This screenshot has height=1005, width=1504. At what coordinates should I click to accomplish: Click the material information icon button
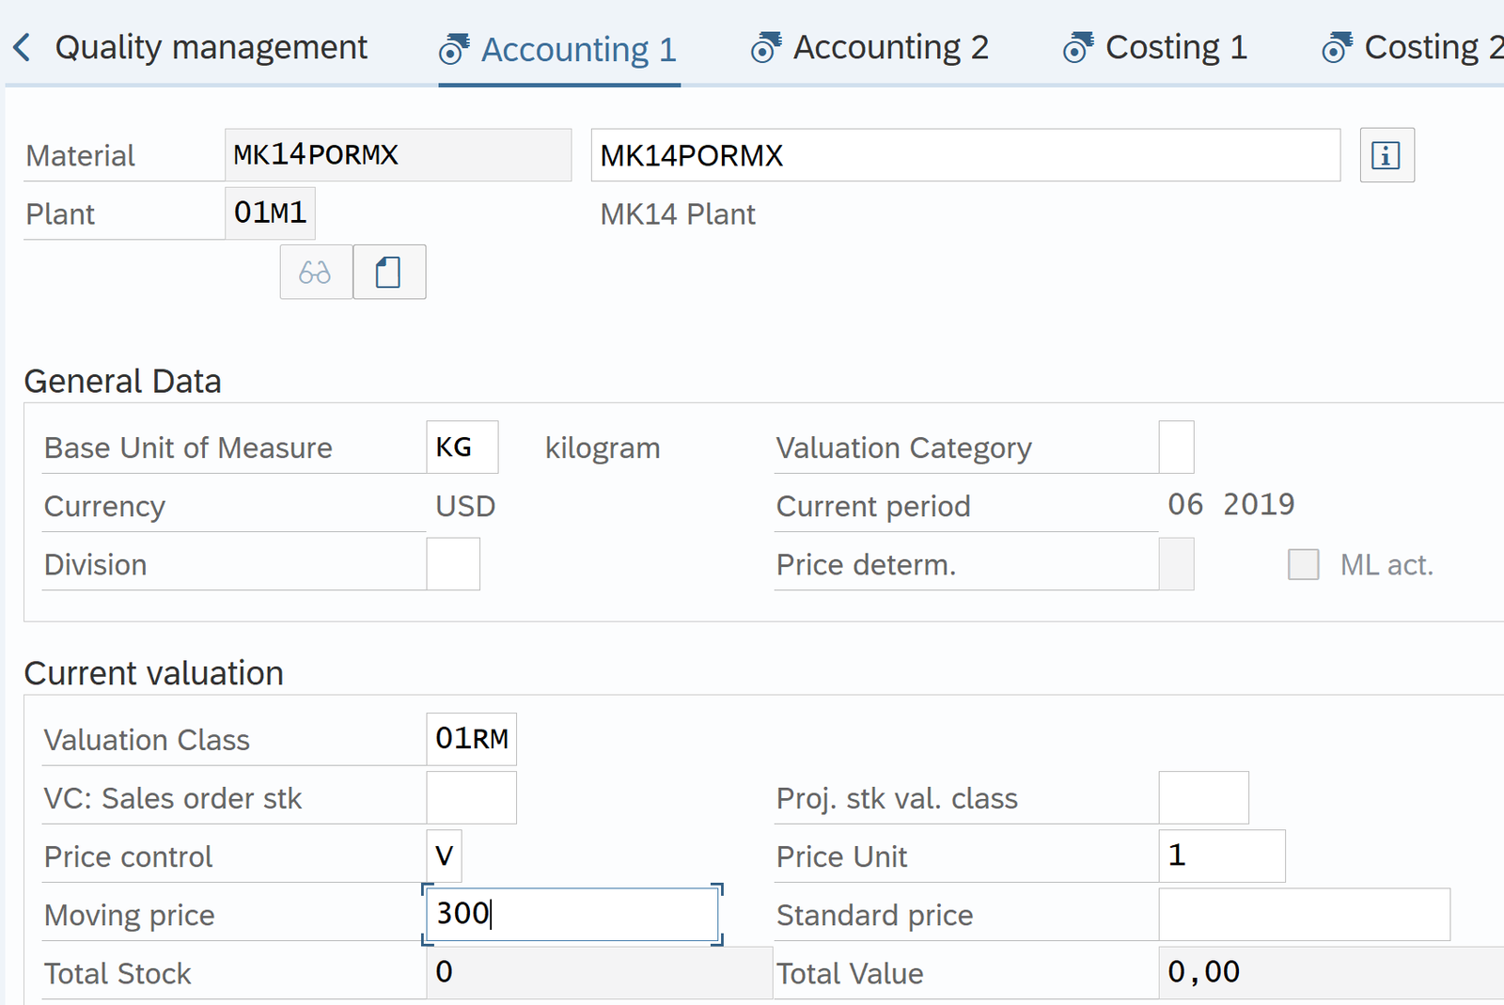click(1386, 155)
